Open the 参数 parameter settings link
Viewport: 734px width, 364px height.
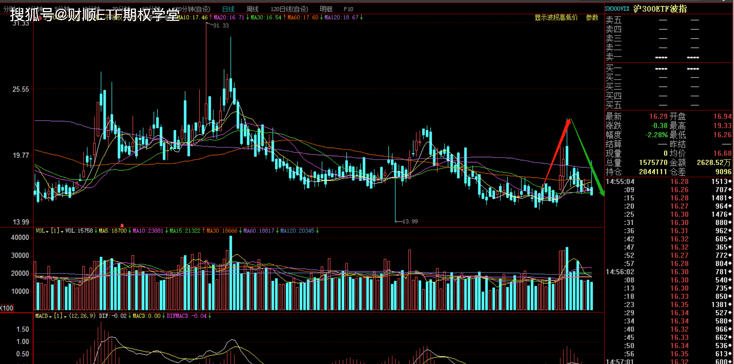point(592,17)
